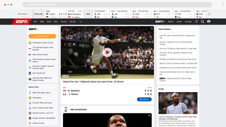Click the soccer ball icon for Women's Euros
Image resolution: width=226 pixels, height=127 pixels.
pyautogui.click(x=30, y=113)
